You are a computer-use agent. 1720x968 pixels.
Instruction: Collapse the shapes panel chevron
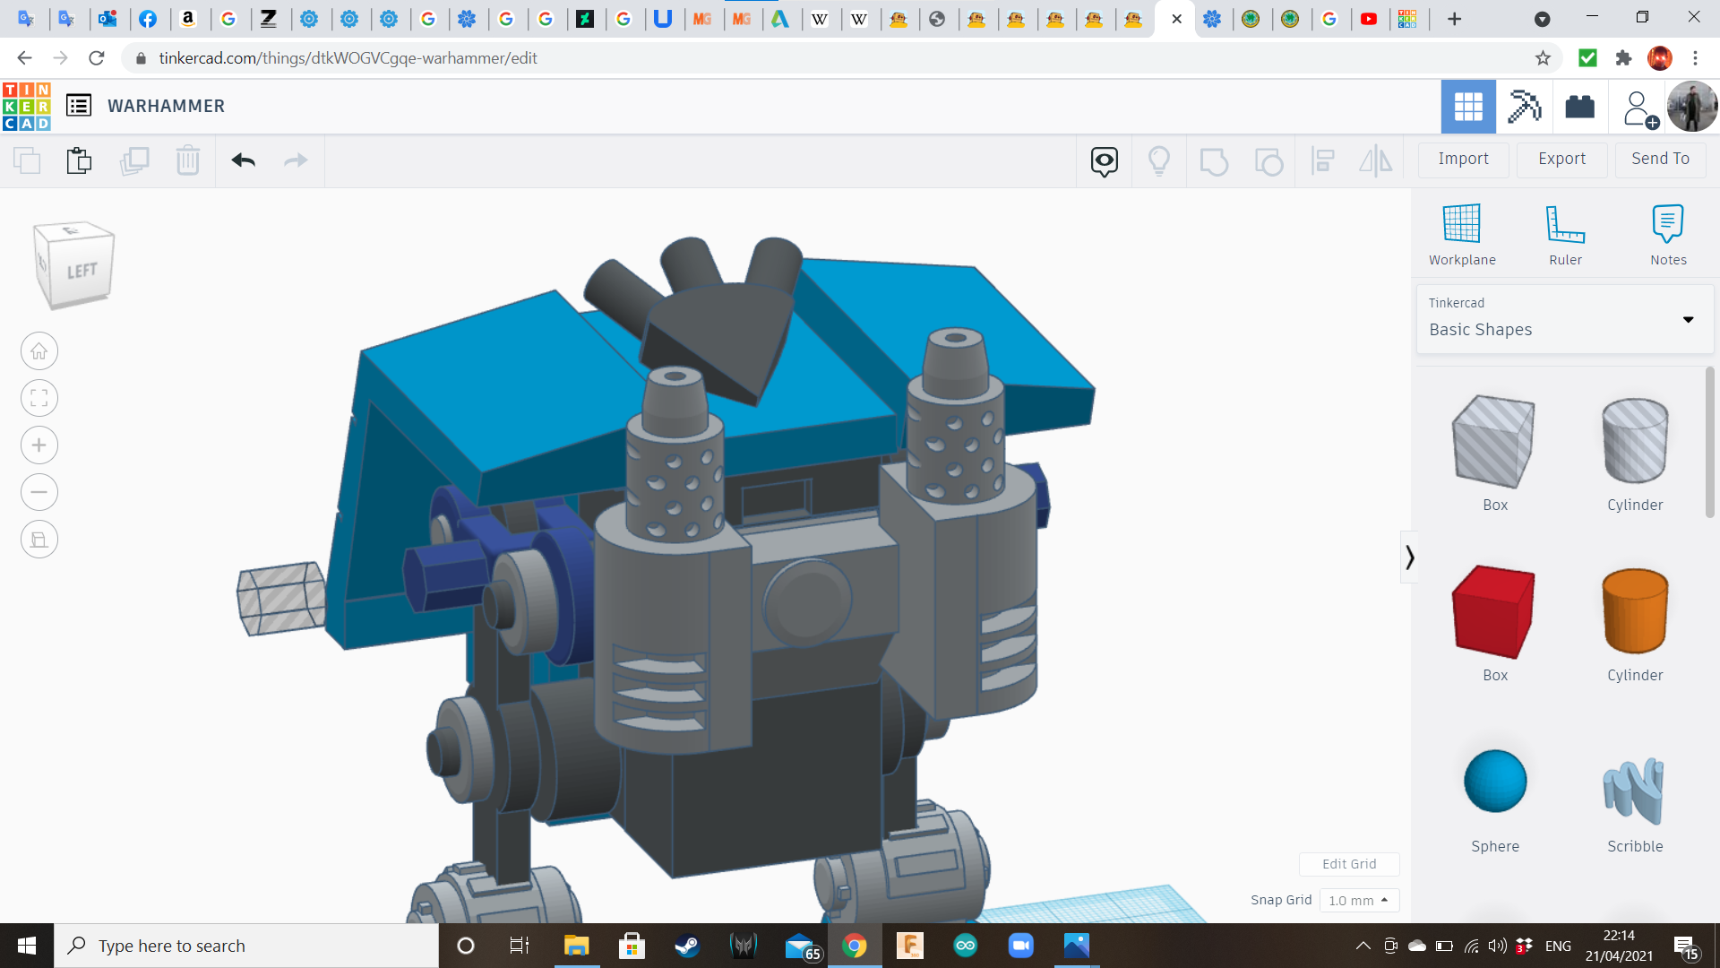tap(1409, 557)
